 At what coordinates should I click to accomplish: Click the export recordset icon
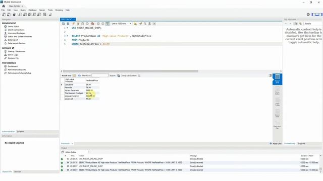pos(119,76)
